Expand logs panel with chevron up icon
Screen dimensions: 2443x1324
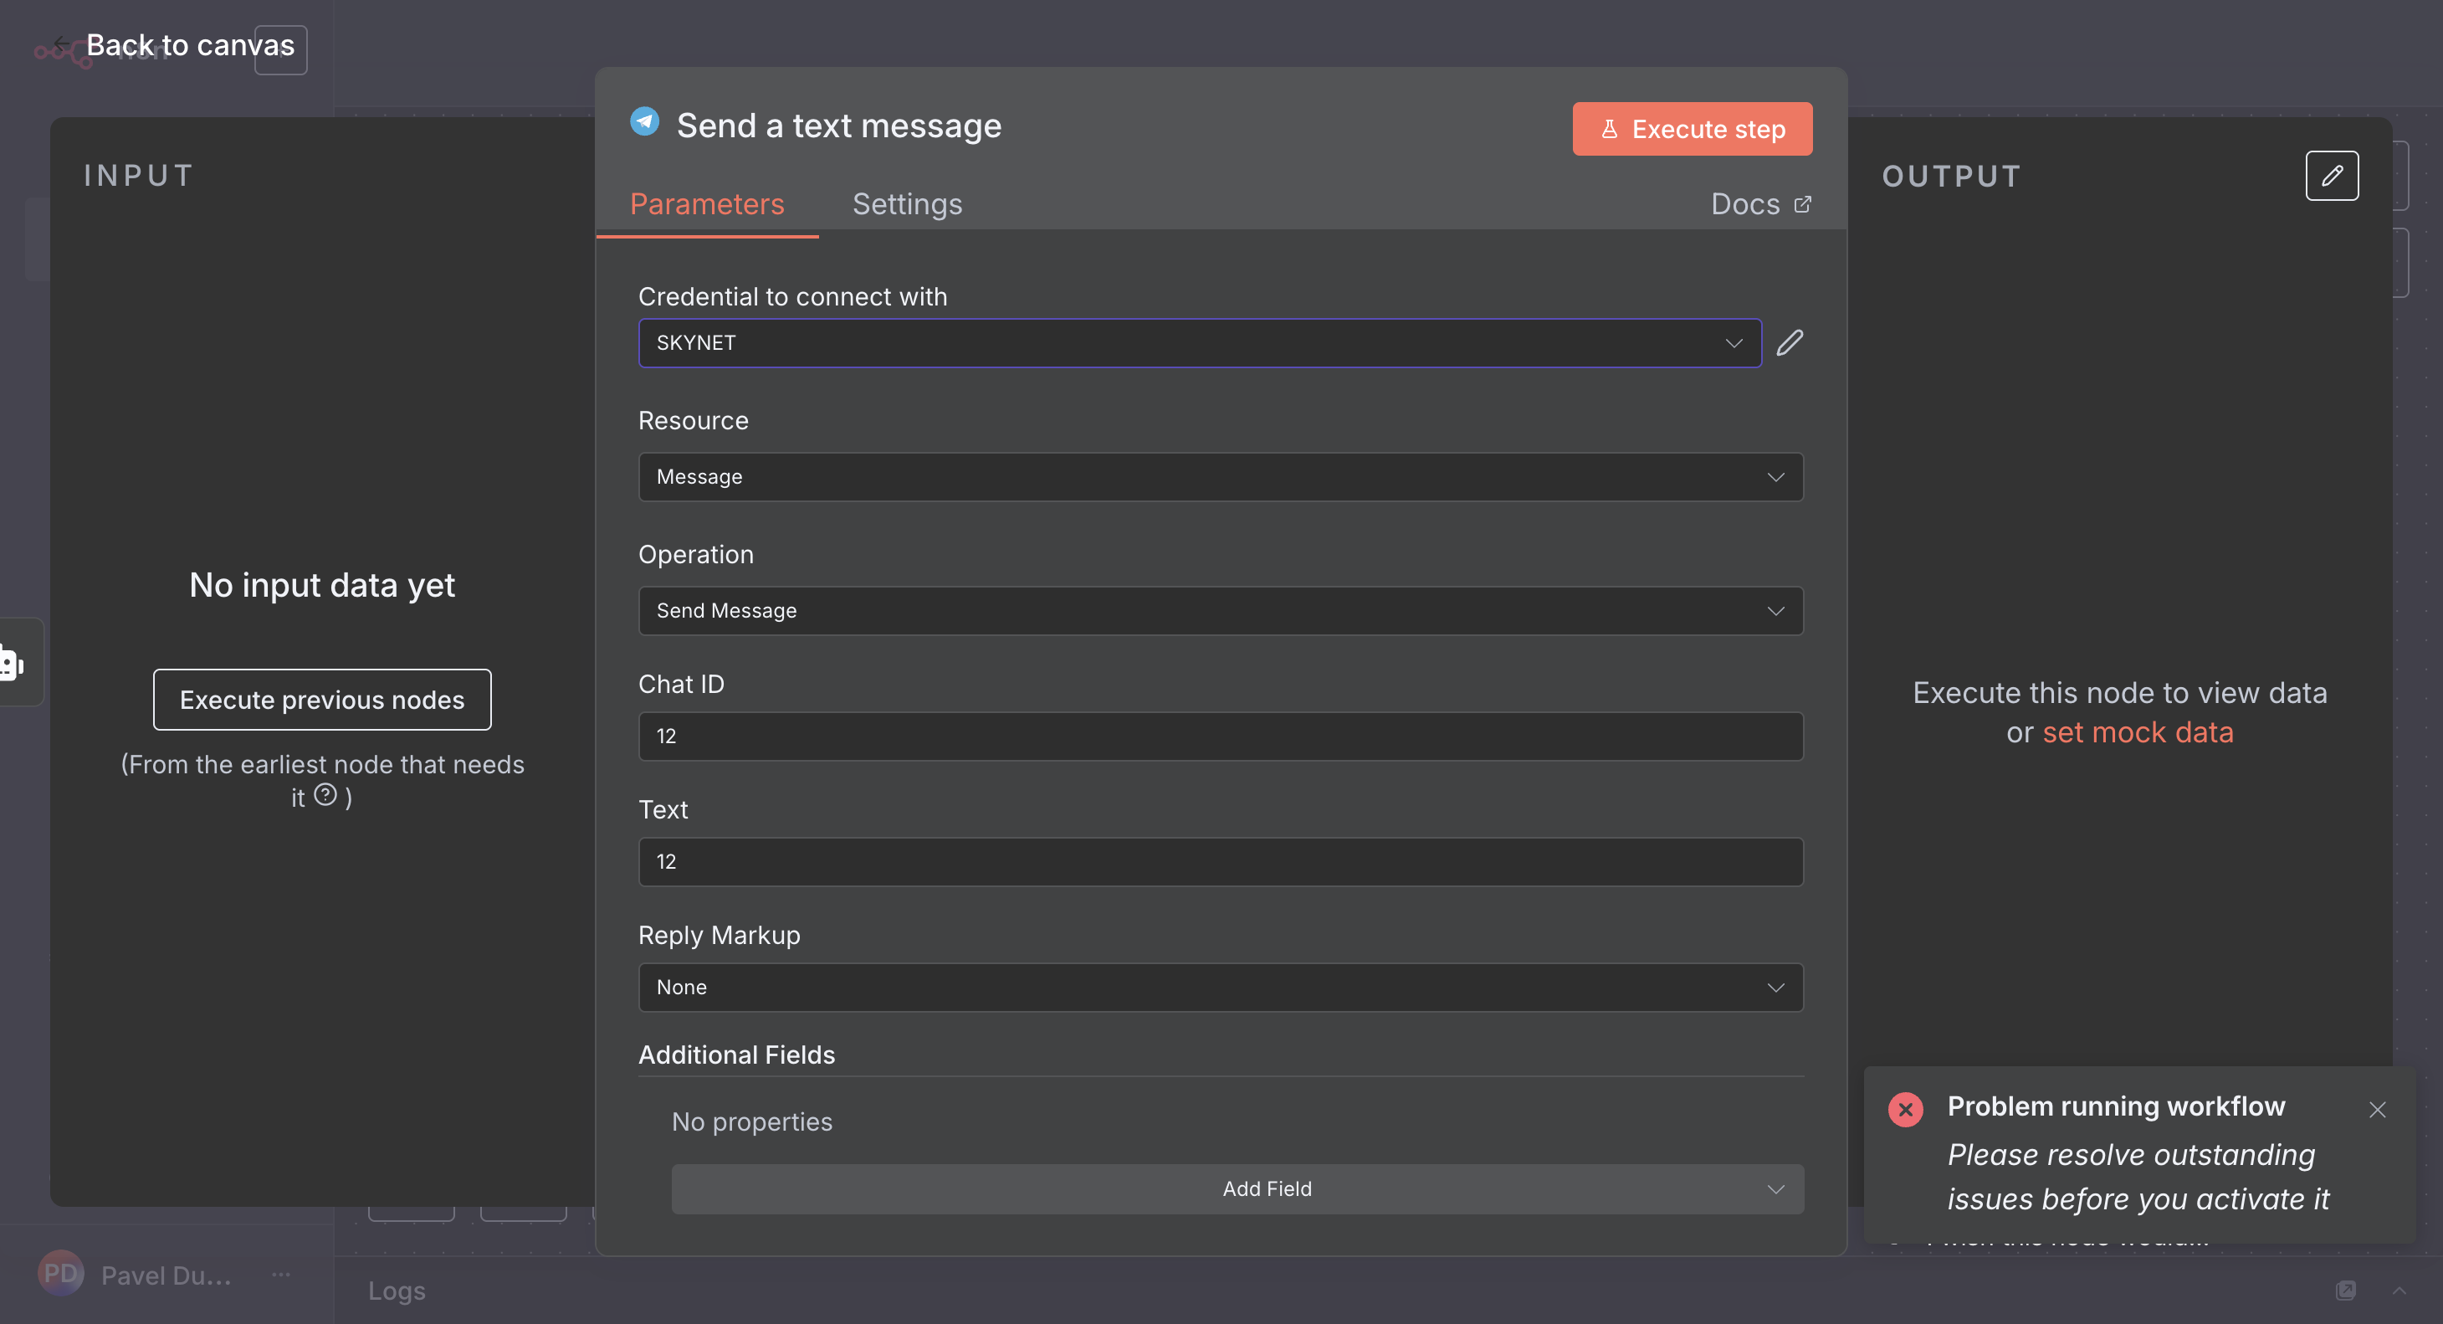click(x=2399, y=1290)
